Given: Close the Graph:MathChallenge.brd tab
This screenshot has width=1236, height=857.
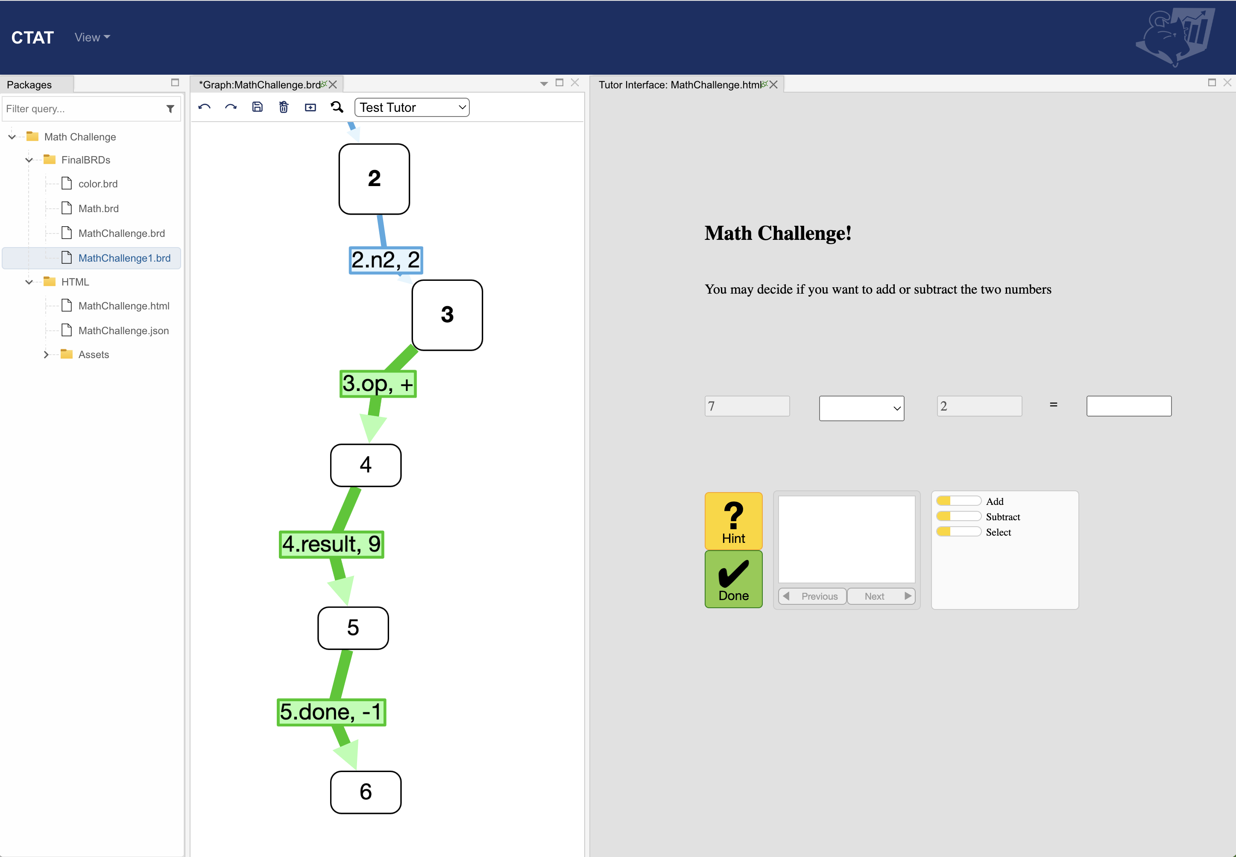Looking at the screenshot, I should point(333,85).
